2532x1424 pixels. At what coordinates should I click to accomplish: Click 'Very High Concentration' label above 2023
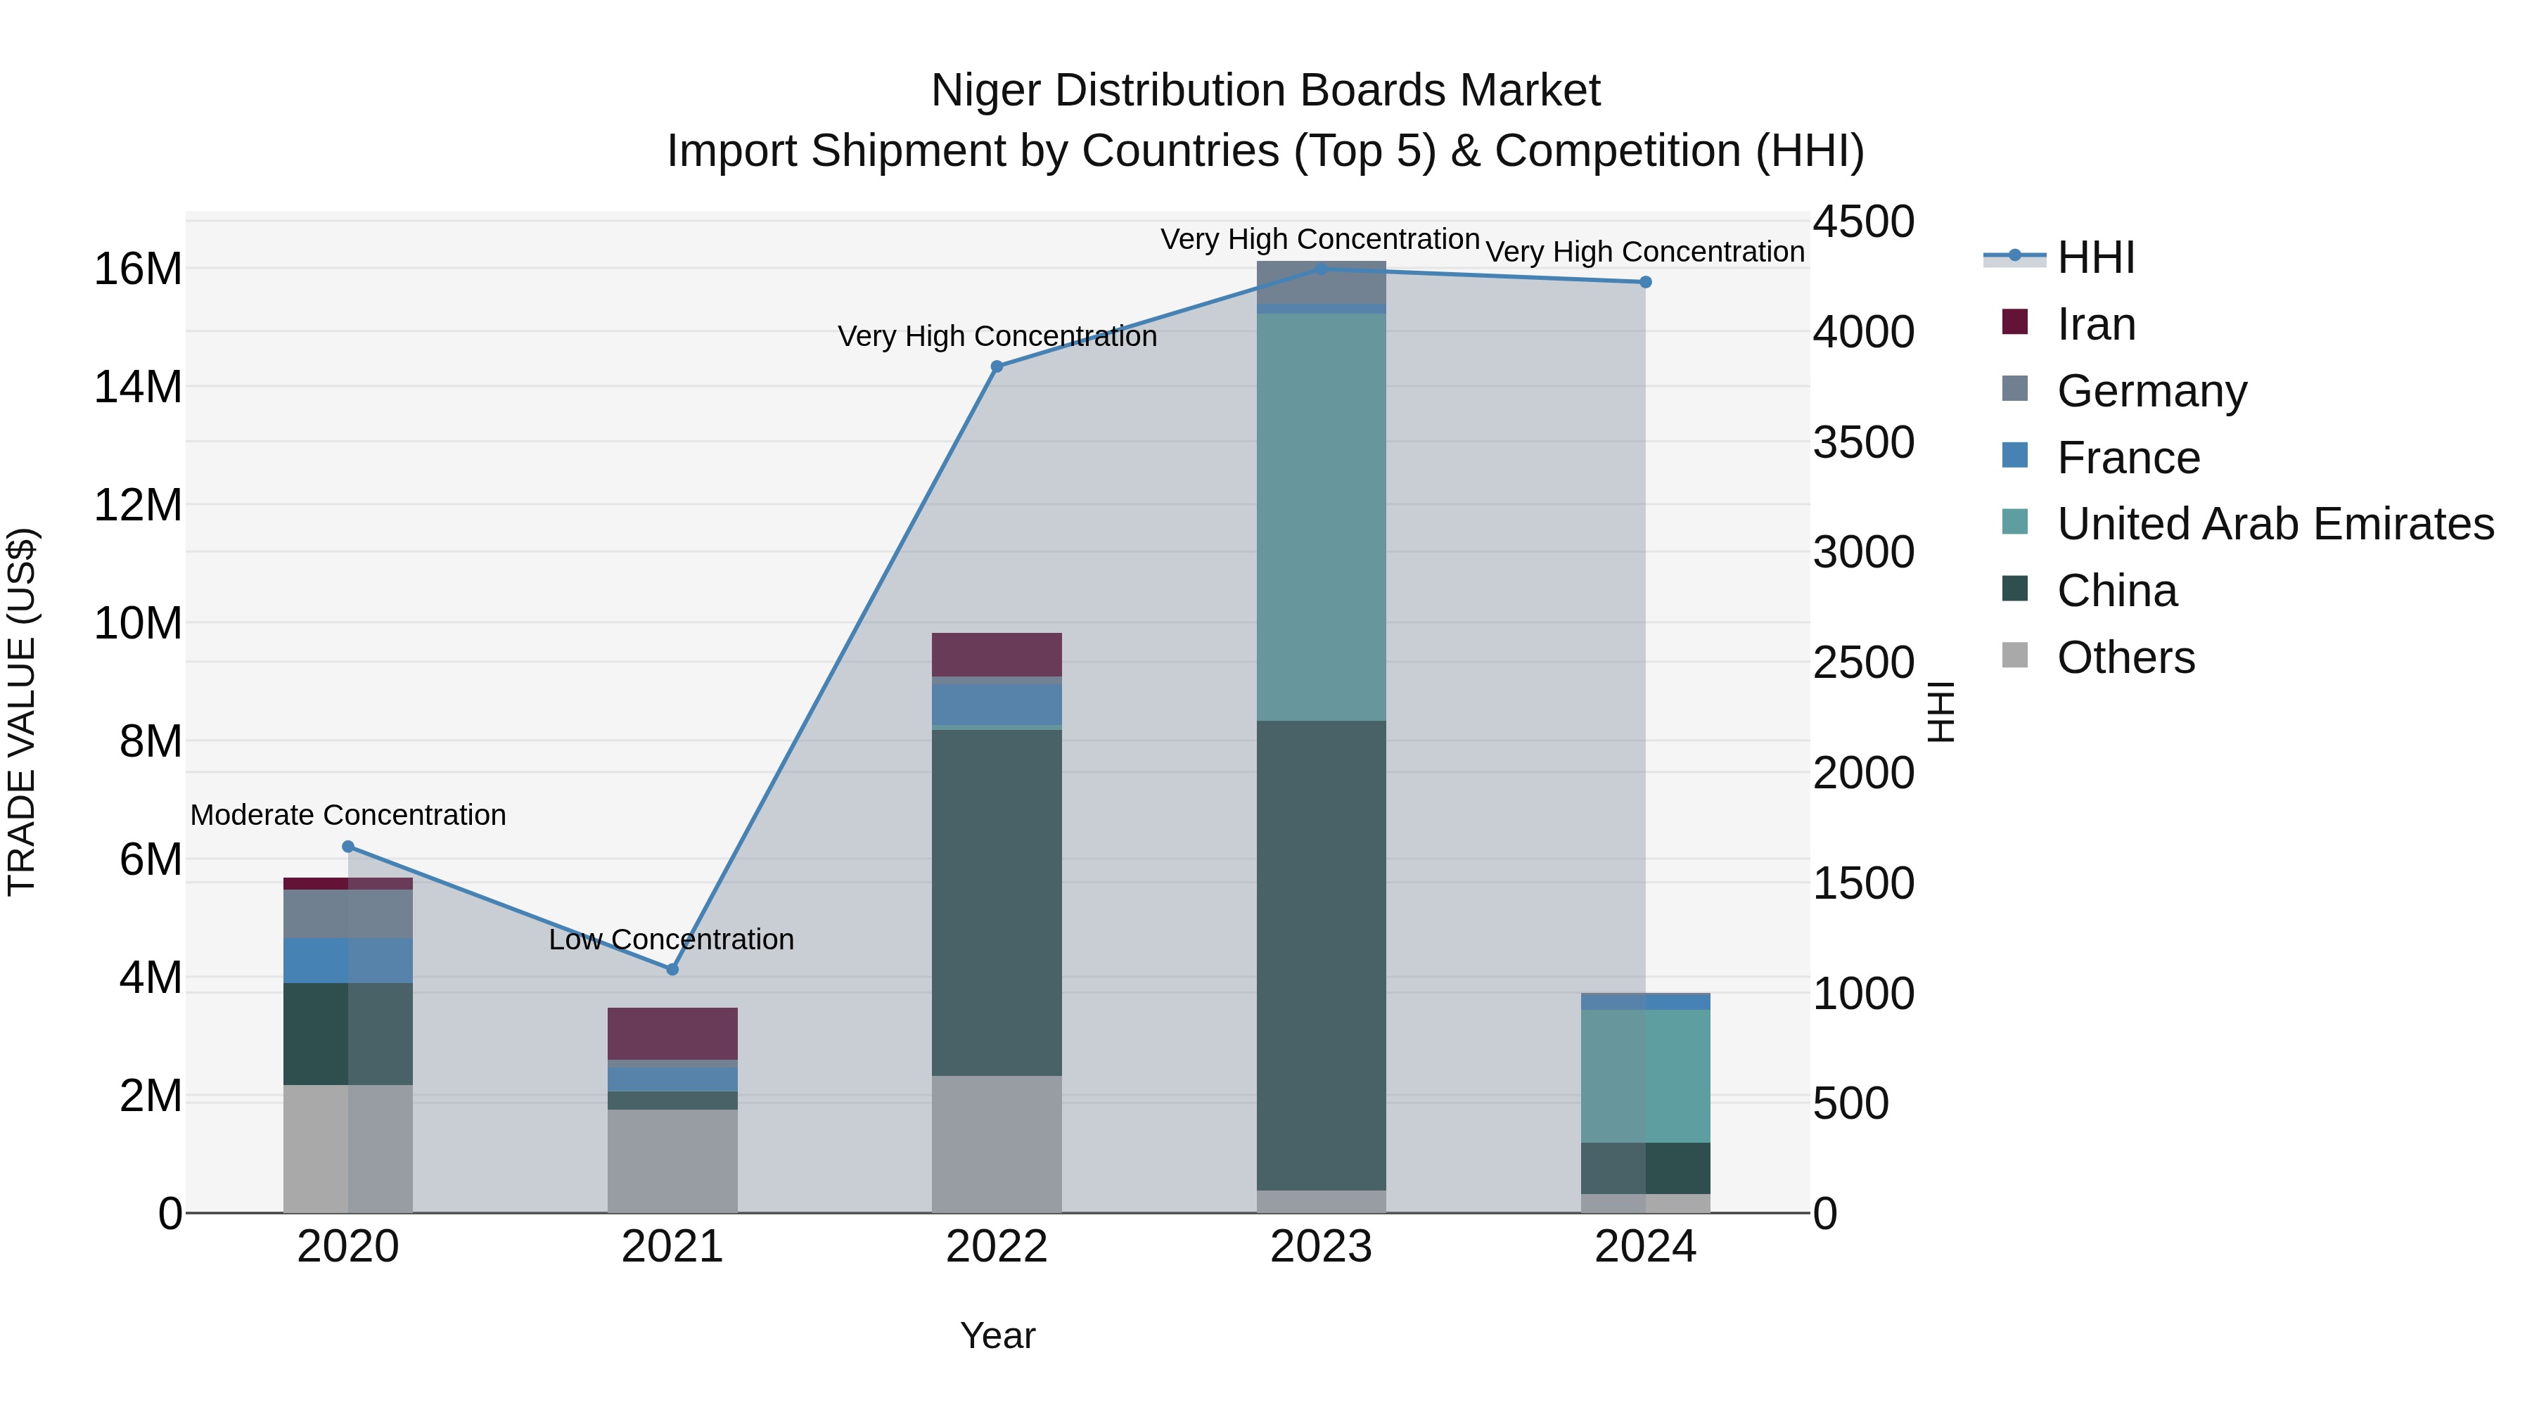(x=1320, y=239)
